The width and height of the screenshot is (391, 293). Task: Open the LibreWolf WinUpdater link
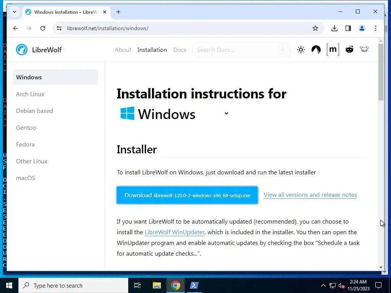click(x=174, y=232)
